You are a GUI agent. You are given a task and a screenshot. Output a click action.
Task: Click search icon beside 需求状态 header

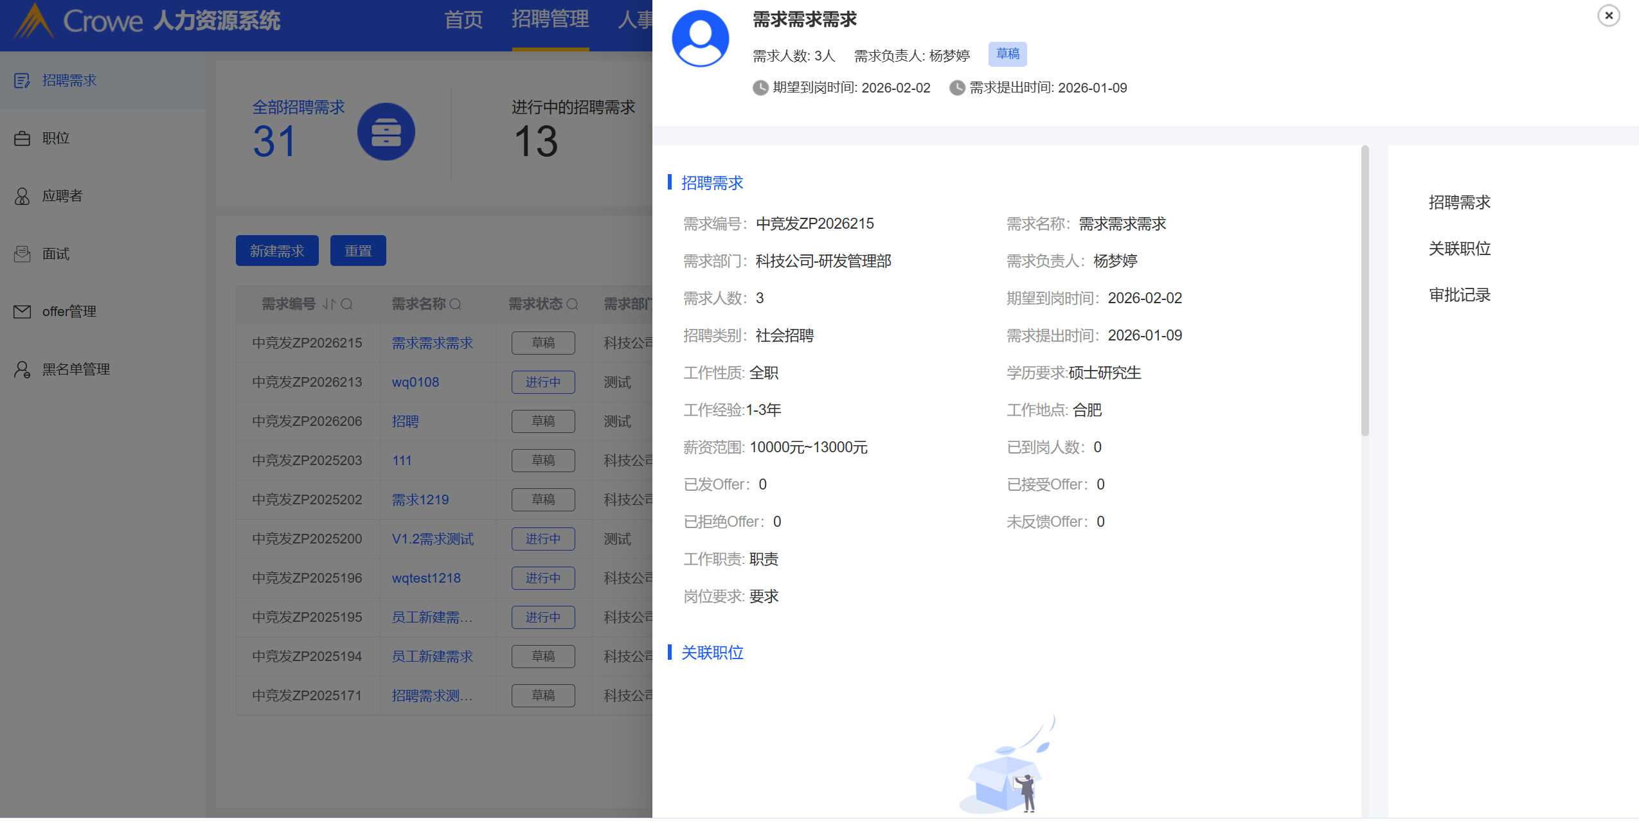(x=572, y=304)
